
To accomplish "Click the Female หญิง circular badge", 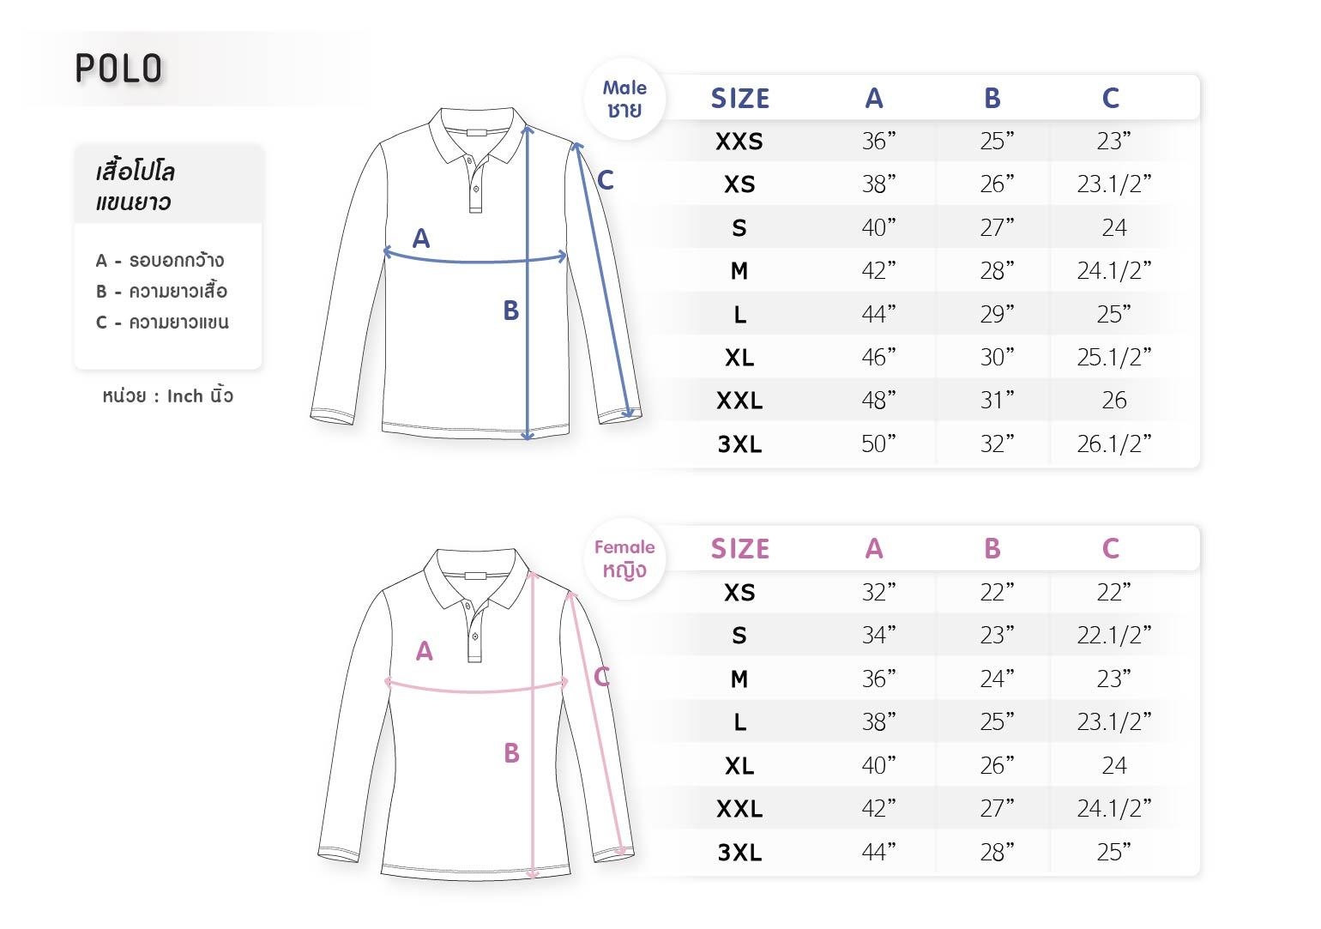I will coord(624,558).
